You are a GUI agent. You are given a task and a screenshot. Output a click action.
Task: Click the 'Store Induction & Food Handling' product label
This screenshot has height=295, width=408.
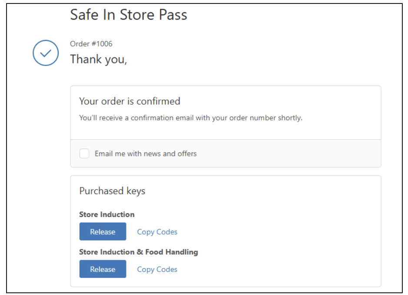pyautogui.click(x=139, y=252)
